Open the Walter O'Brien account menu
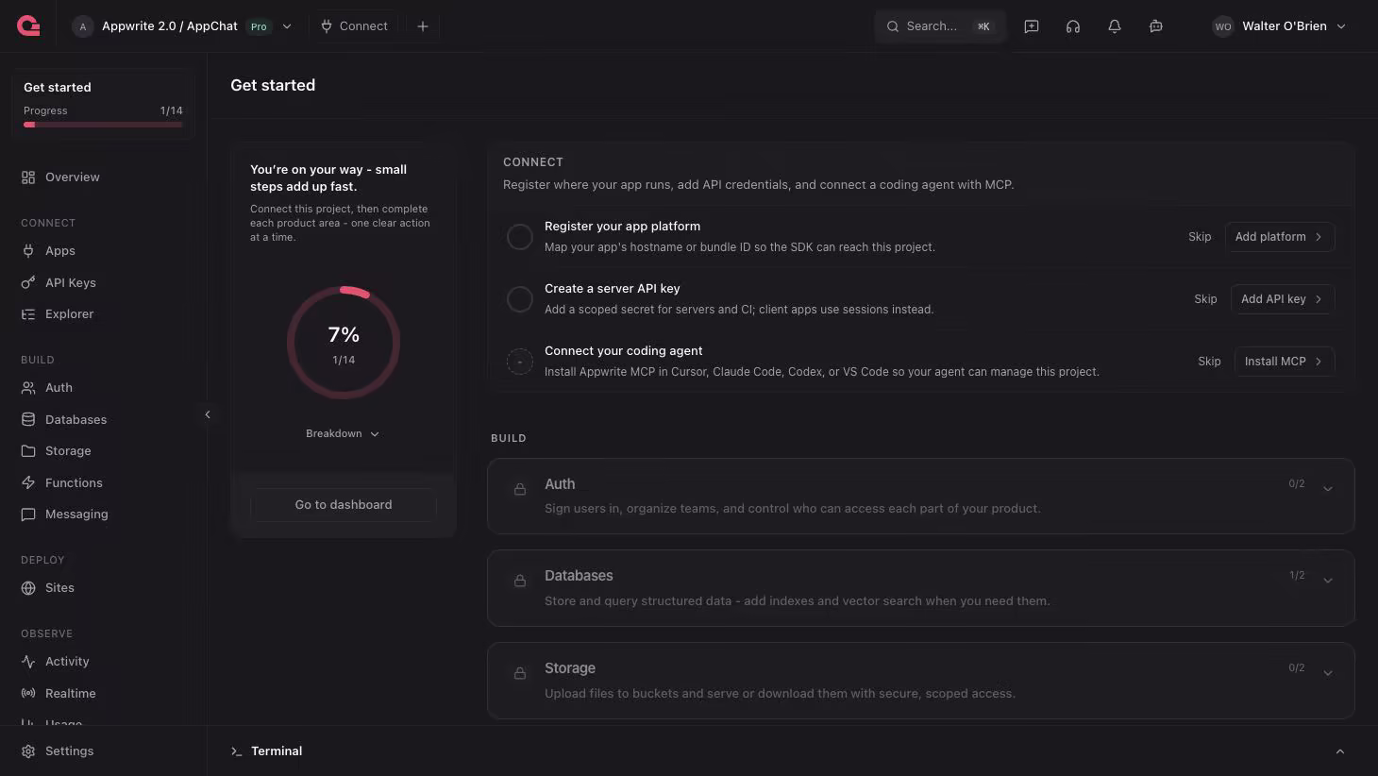 pyautogui.click(x=1279, y=26)
